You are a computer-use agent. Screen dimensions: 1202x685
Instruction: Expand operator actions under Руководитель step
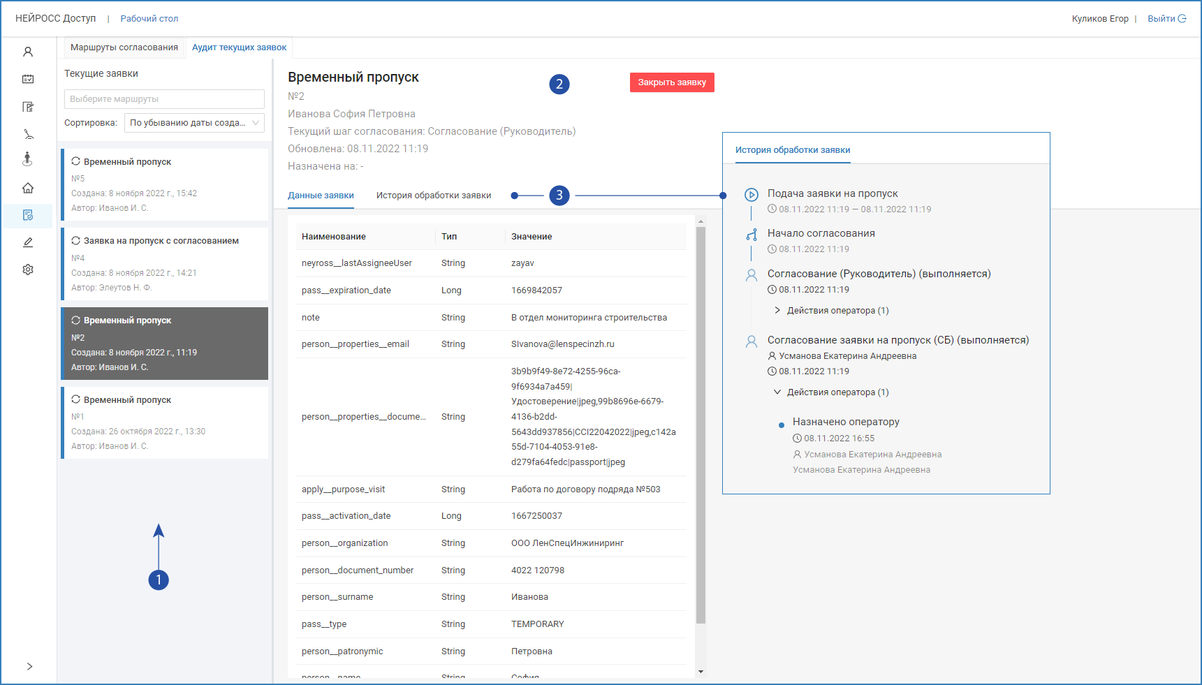point(777,311)
